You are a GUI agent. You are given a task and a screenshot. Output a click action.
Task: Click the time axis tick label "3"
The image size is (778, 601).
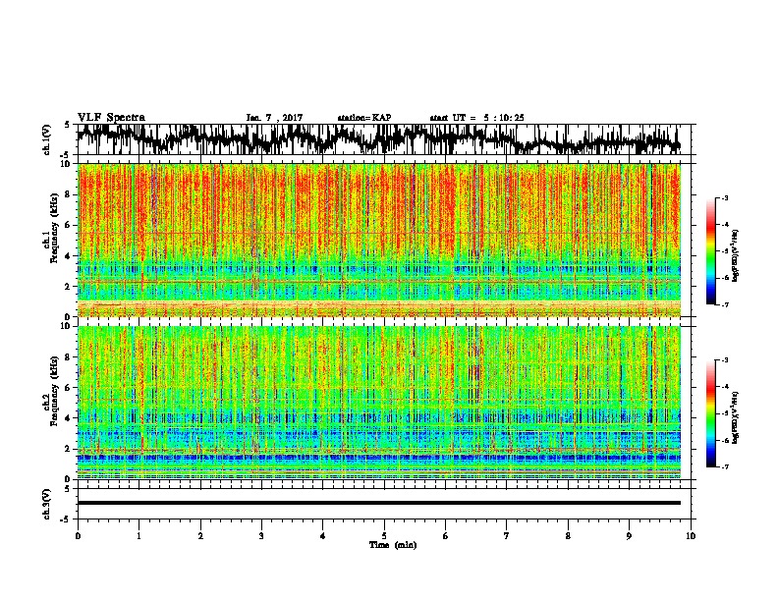[261, 536]
